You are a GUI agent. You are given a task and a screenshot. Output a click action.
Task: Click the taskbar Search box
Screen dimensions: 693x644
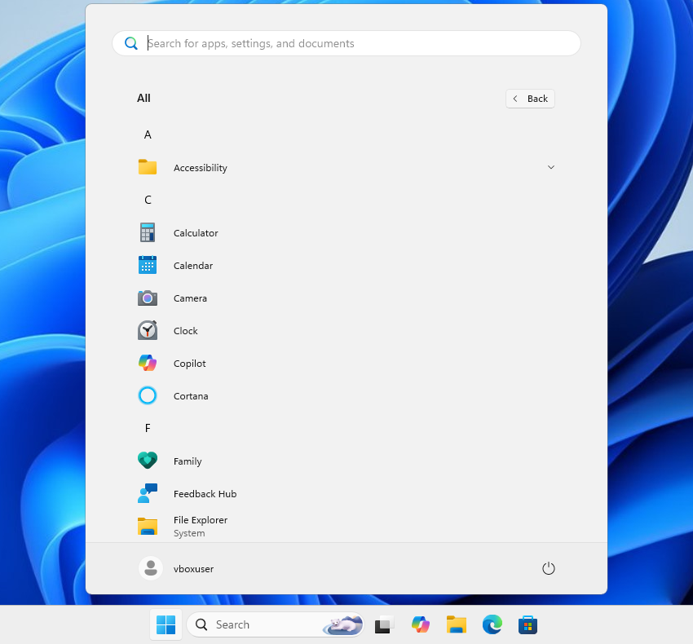[276, 624]
